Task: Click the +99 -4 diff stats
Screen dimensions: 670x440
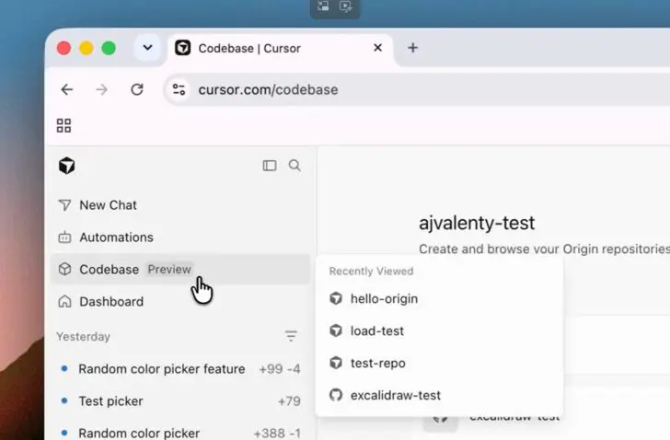Action: 280,369
